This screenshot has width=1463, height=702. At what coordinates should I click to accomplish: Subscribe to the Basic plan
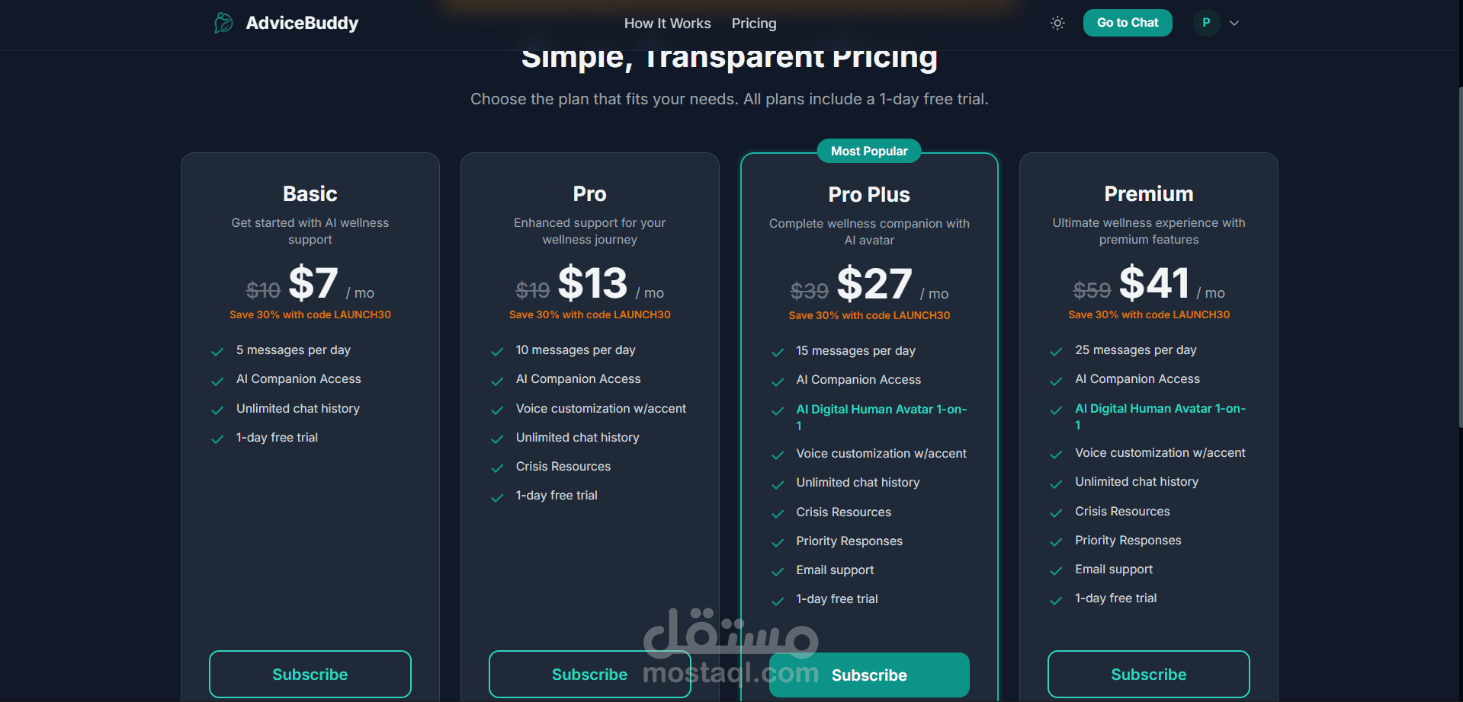310,674
